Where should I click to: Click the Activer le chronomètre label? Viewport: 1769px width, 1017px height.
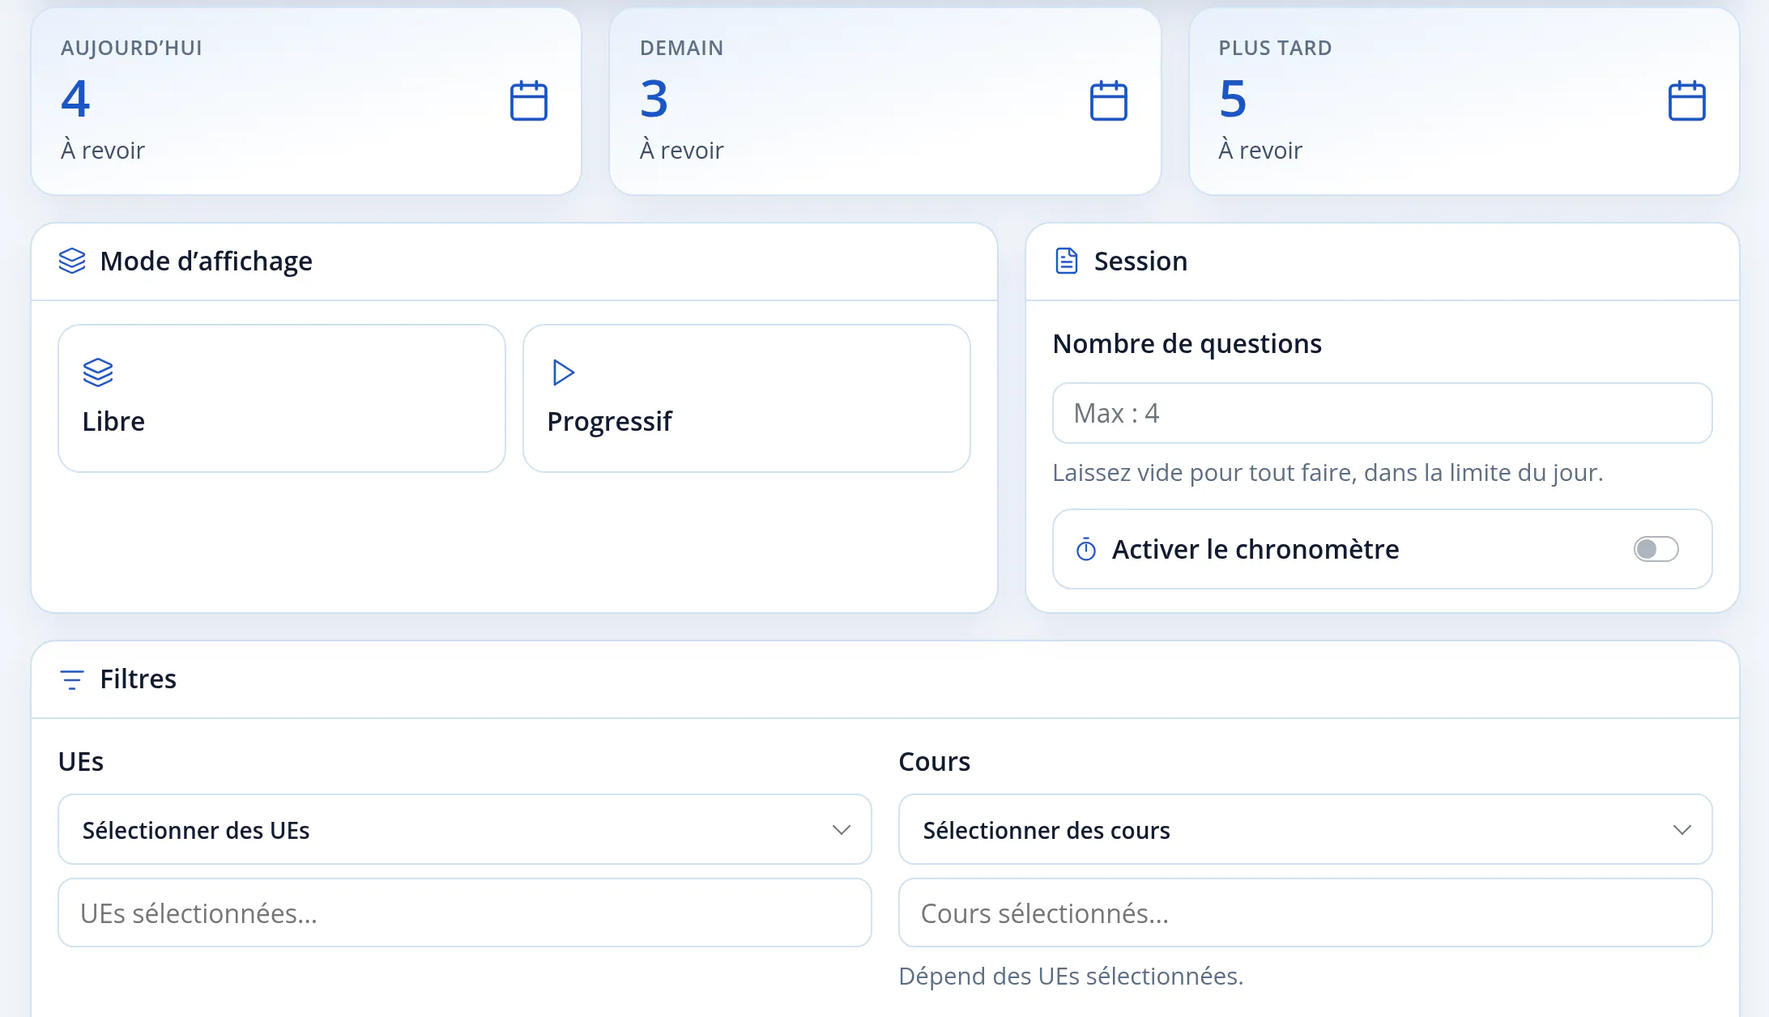(x=1255, y=549)
